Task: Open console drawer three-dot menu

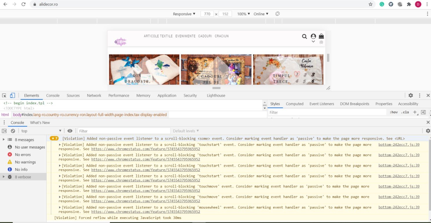Action: click(x=4, y=122)
